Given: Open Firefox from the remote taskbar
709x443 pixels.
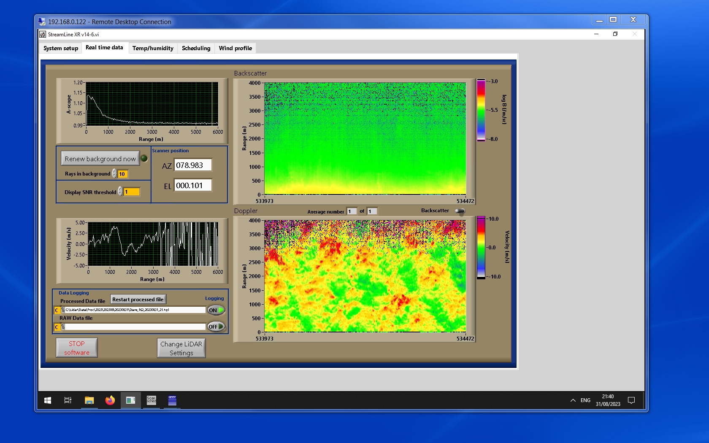Looking at the screenshot, I should 110,400.
